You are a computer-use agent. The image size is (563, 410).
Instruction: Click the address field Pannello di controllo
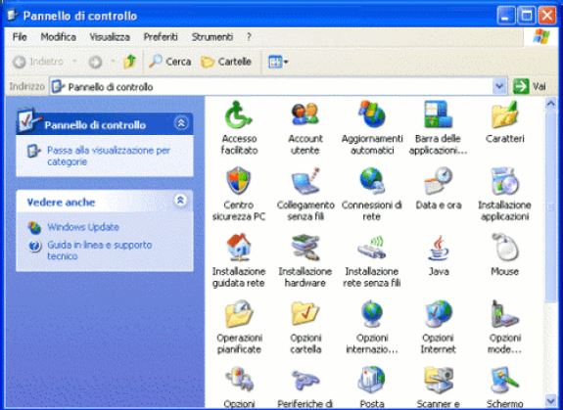(x=271, y=86)
